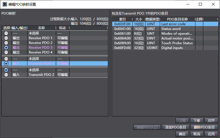Confirm with the 确定 button
Screen dimensions: 220x138
point(182,134)
